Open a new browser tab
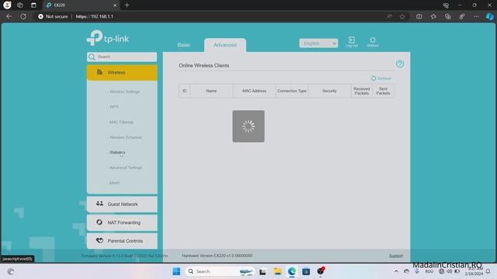 pos(127,5)
